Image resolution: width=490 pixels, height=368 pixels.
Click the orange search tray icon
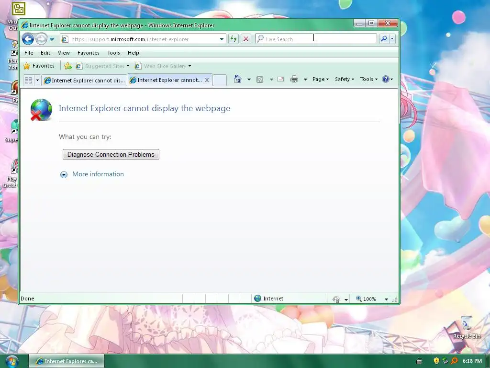455,361
